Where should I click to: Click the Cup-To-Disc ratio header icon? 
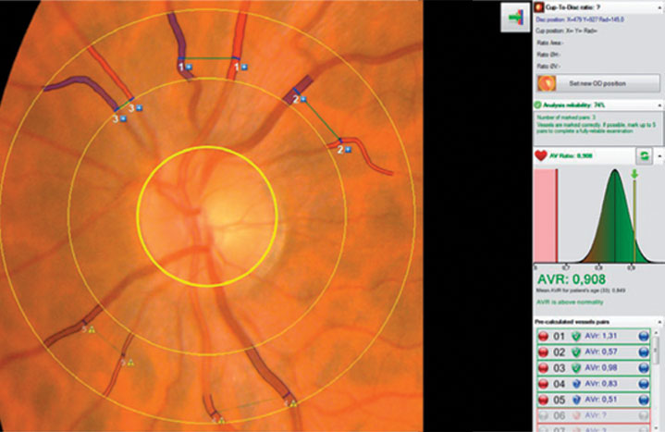click(537, 6)
